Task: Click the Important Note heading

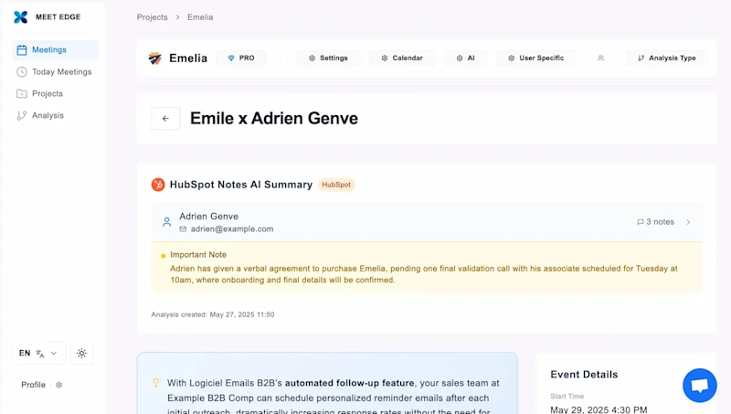Action: tap(198, 255)
